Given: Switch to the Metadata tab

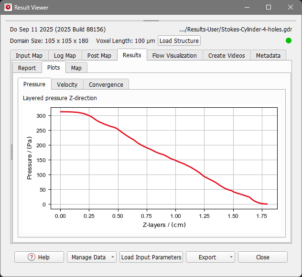Looking at the screenshot, I should [268, 56].
